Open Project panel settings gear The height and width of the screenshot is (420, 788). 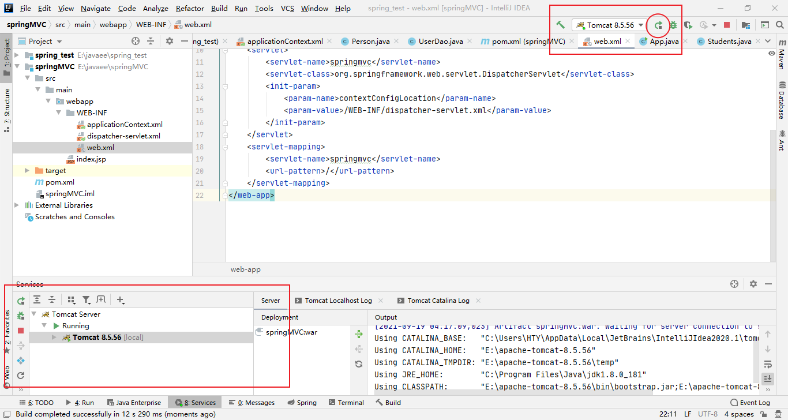(x=169, y=41)
